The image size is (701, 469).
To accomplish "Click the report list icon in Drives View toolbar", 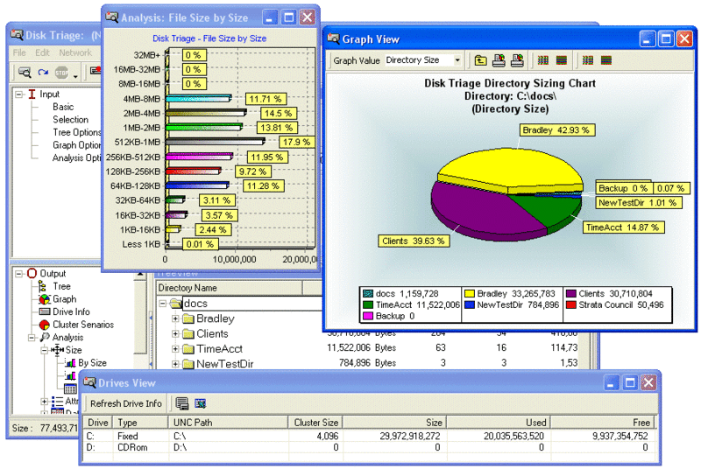I will [182, 403].
